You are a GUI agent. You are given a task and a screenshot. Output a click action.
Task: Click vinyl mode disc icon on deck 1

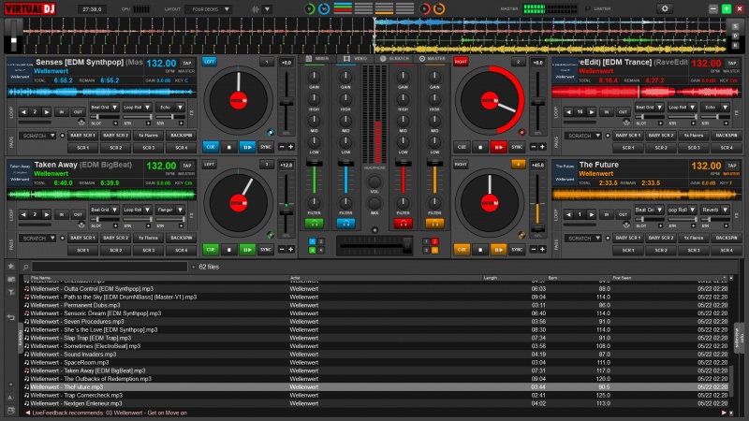(271, 132)
